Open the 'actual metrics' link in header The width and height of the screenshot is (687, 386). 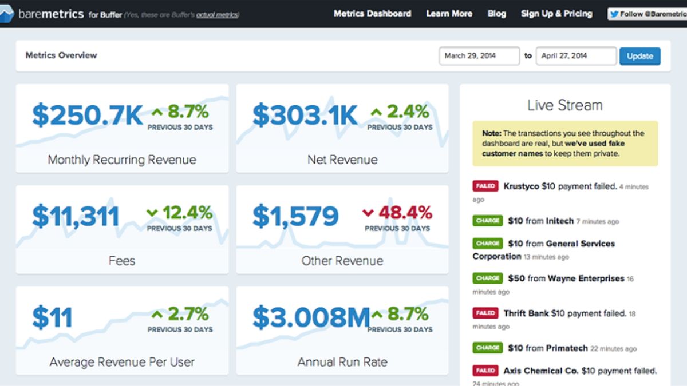[217, 15]
